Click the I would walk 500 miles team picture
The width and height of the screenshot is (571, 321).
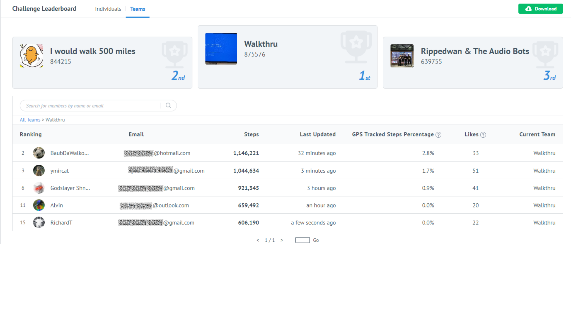pos(31,56)
